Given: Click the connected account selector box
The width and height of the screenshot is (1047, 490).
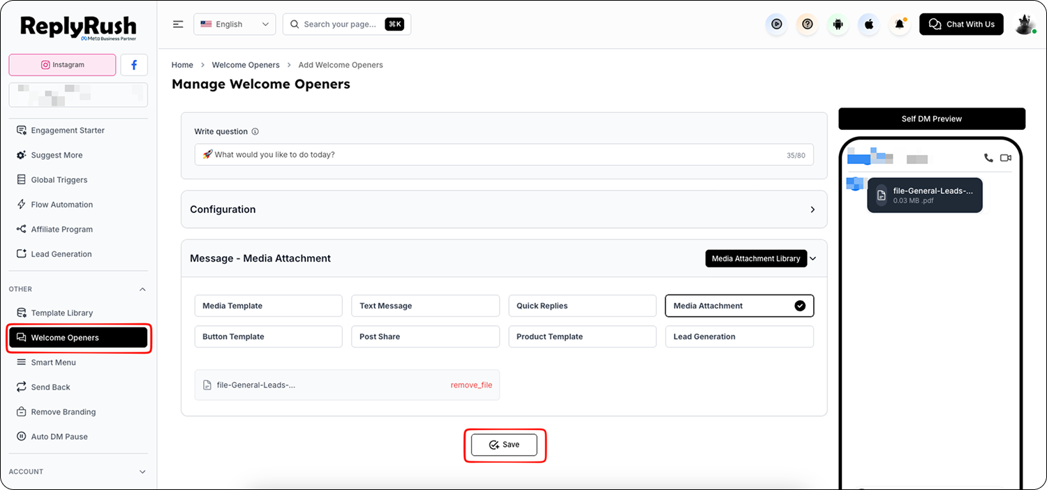Looking at the screenshot, I should click(78, 95).
